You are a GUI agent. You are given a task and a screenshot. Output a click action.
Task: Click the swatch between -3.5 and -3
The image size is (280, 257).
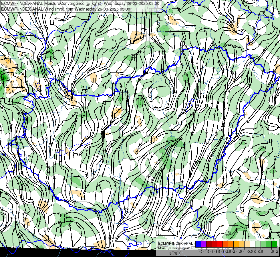pyautogui.click(x=220, y=244)
